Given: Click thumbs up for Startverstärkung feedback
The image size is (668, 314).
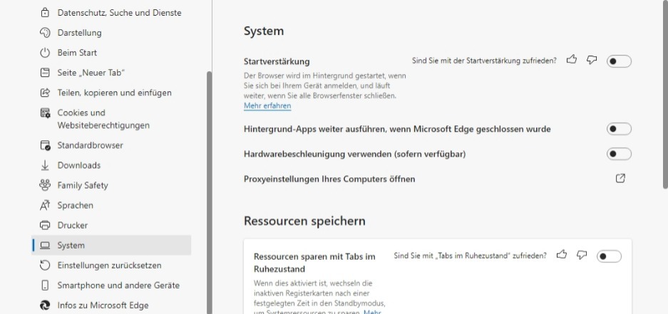Looking at the screenshot, I should 571,61.
